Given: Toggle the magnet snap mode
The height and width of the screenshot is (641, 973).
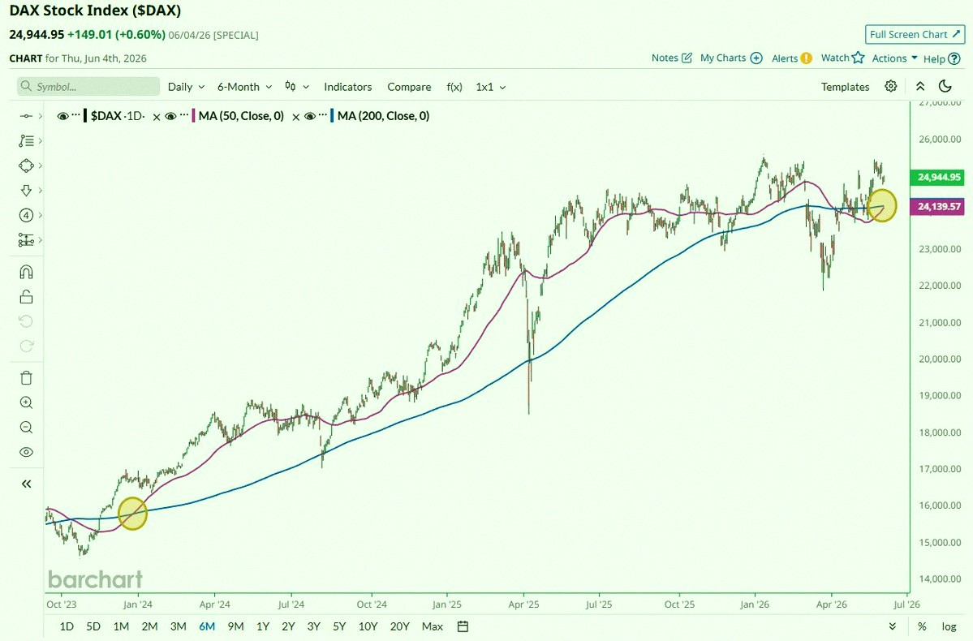Looking at the screenshot, I should (x=26, y=273).
